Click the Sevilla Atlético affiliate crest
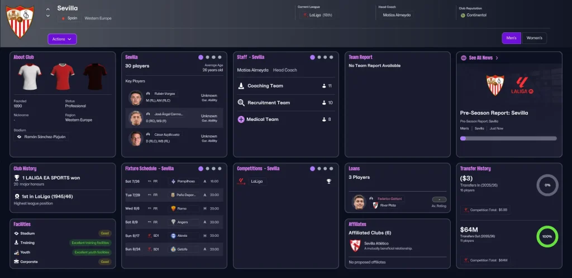The width and height of the screenshot is (572, 278). click(355, 246)
